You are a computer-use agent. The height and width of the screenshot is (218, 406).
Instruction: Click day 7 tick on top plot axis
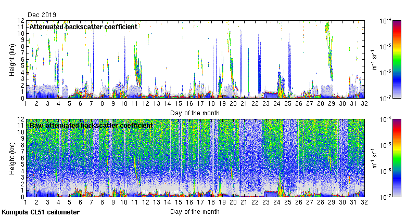(x=91, y=104)
